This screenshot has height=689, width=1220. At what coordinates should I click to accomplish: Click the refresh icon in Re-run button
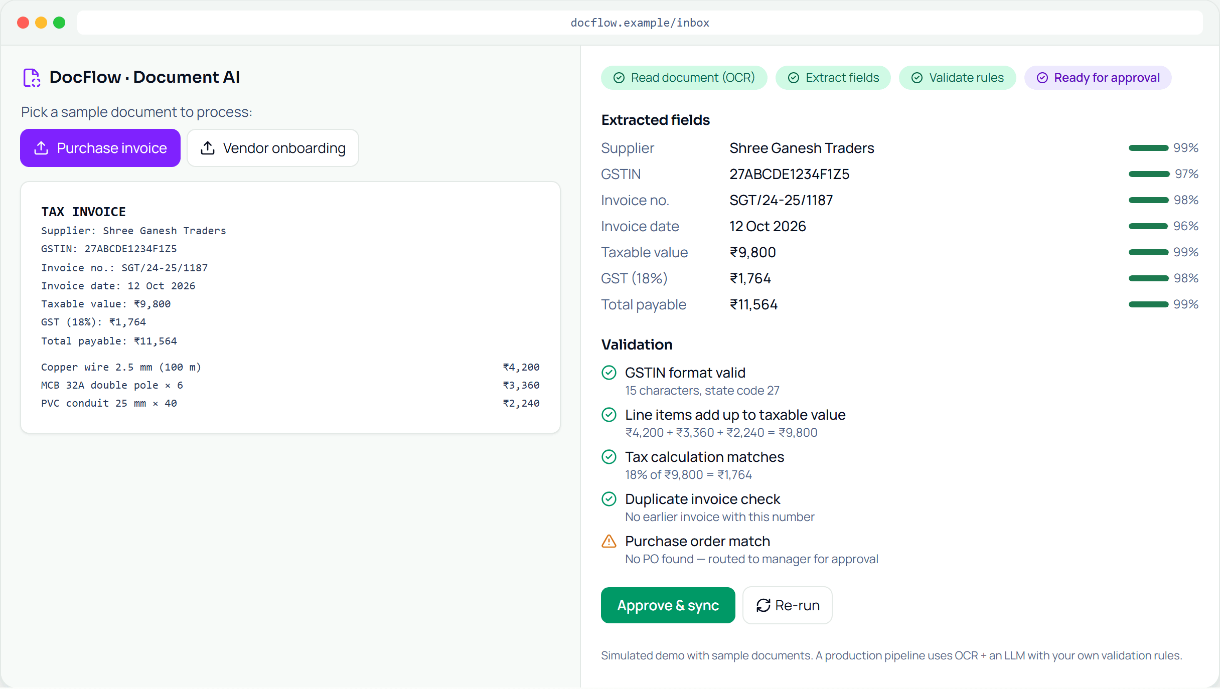coord(764,605)
